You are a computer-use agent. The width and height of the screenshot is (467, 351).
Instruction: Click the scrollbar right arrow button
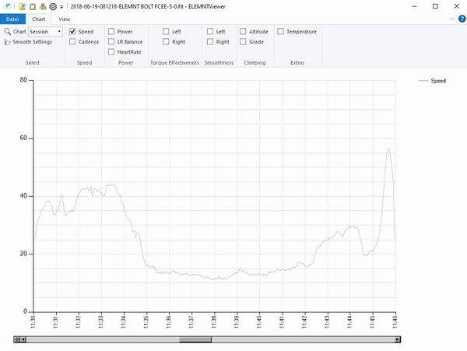397,339
